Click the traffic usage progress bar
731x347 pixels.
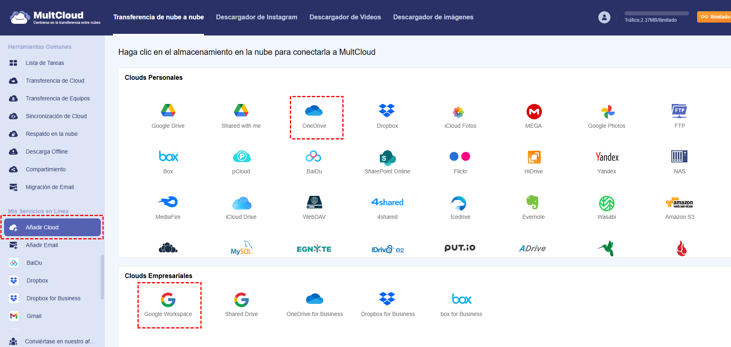[x=656, y=13]
